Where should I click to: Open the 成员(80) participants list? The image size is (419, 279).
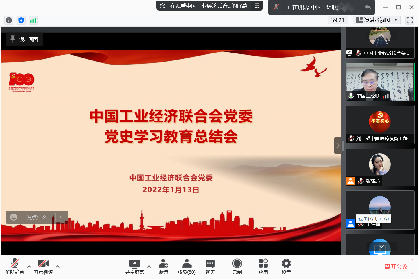tap(187, 266)
